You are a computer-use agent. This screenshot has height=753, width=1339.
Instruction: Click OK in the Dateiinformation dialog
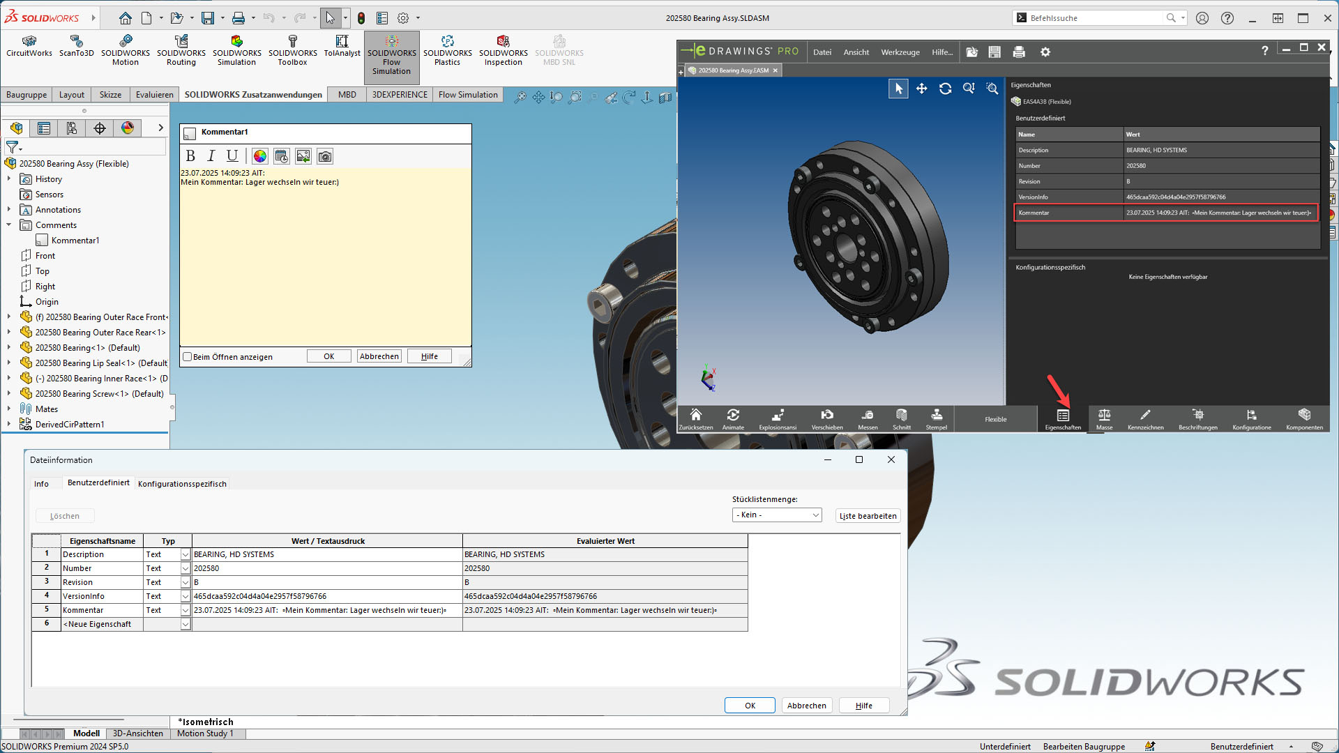pyautogui.click(x=750, y=706)
